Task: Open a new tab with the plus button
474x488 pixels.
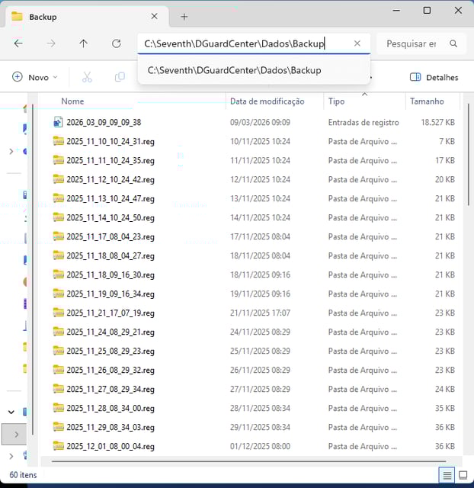Action: (184, 16)
